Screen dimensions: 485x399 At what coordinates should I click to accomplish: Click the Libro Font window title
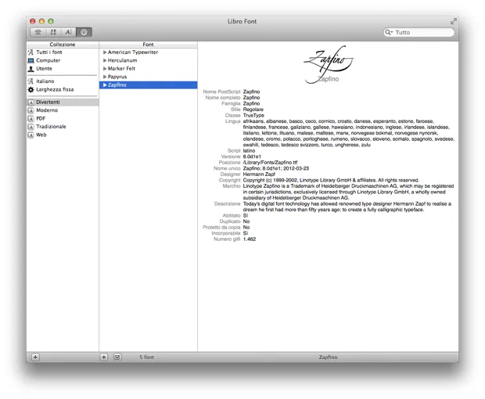click(242, 21)
